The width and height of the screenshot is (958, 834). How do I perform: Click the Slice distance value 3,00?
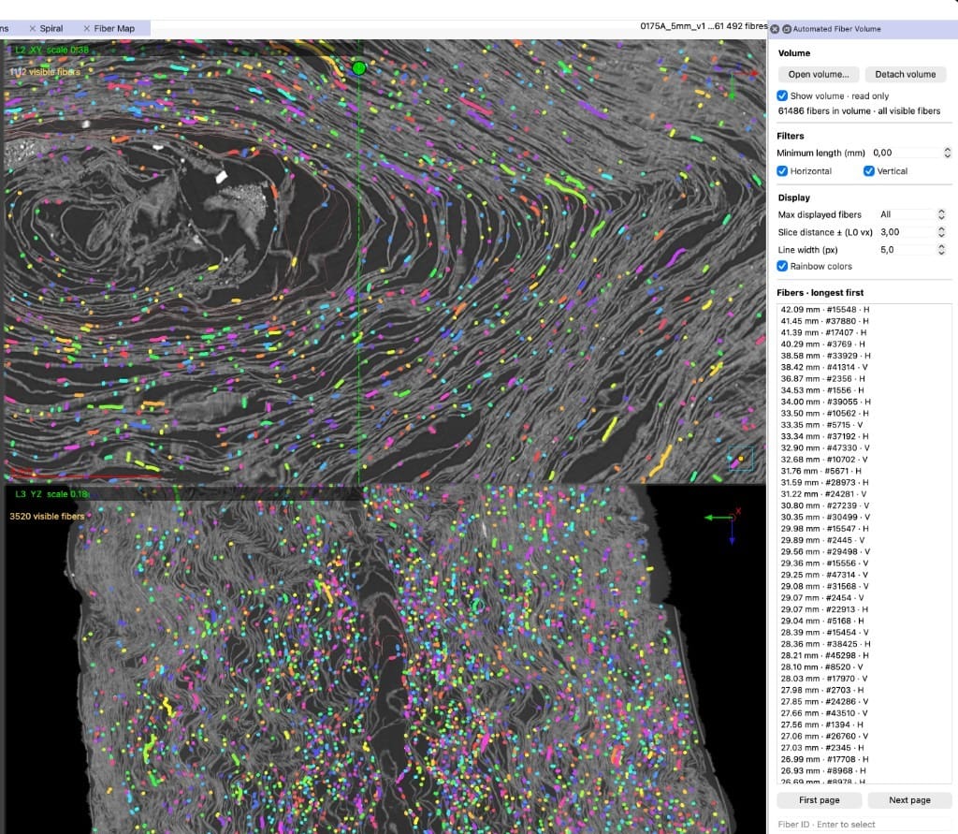pyautogui.click(x=890, y=232)
